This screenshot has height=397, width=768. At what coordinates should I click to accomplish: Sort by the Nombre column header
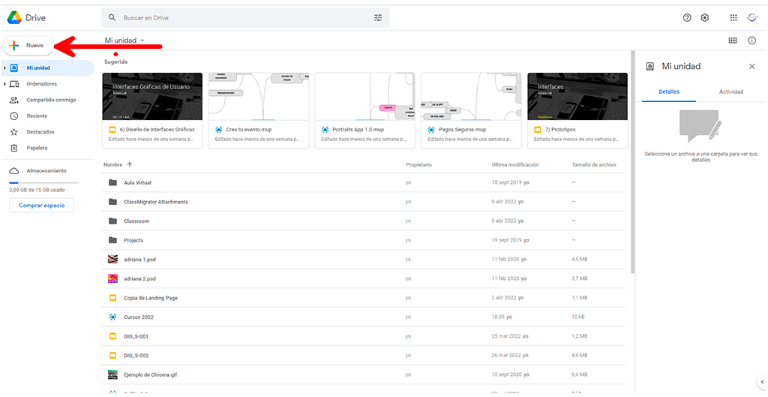click(x=112, y=164)
